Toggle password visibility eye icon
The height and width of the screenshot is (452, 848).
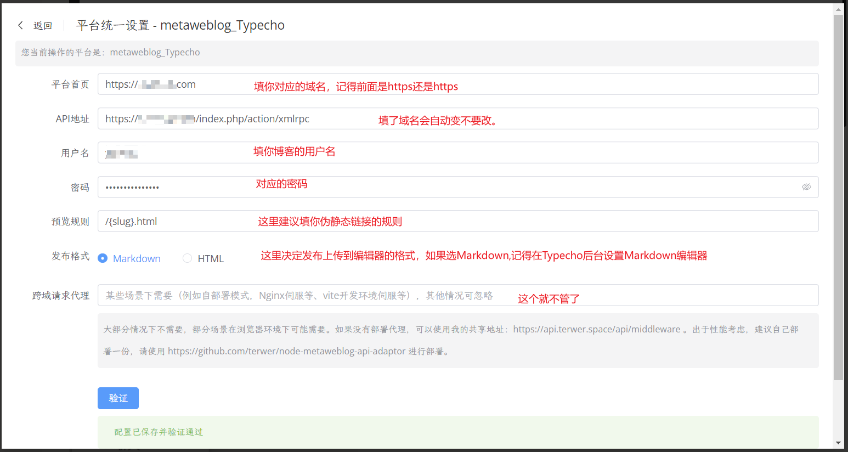tap(806, 187)
